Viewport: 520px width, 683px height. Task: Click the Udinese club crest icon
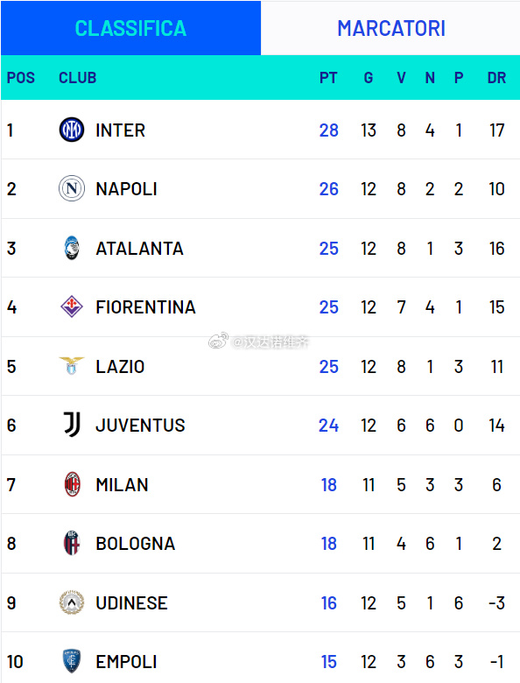(72, 602)
